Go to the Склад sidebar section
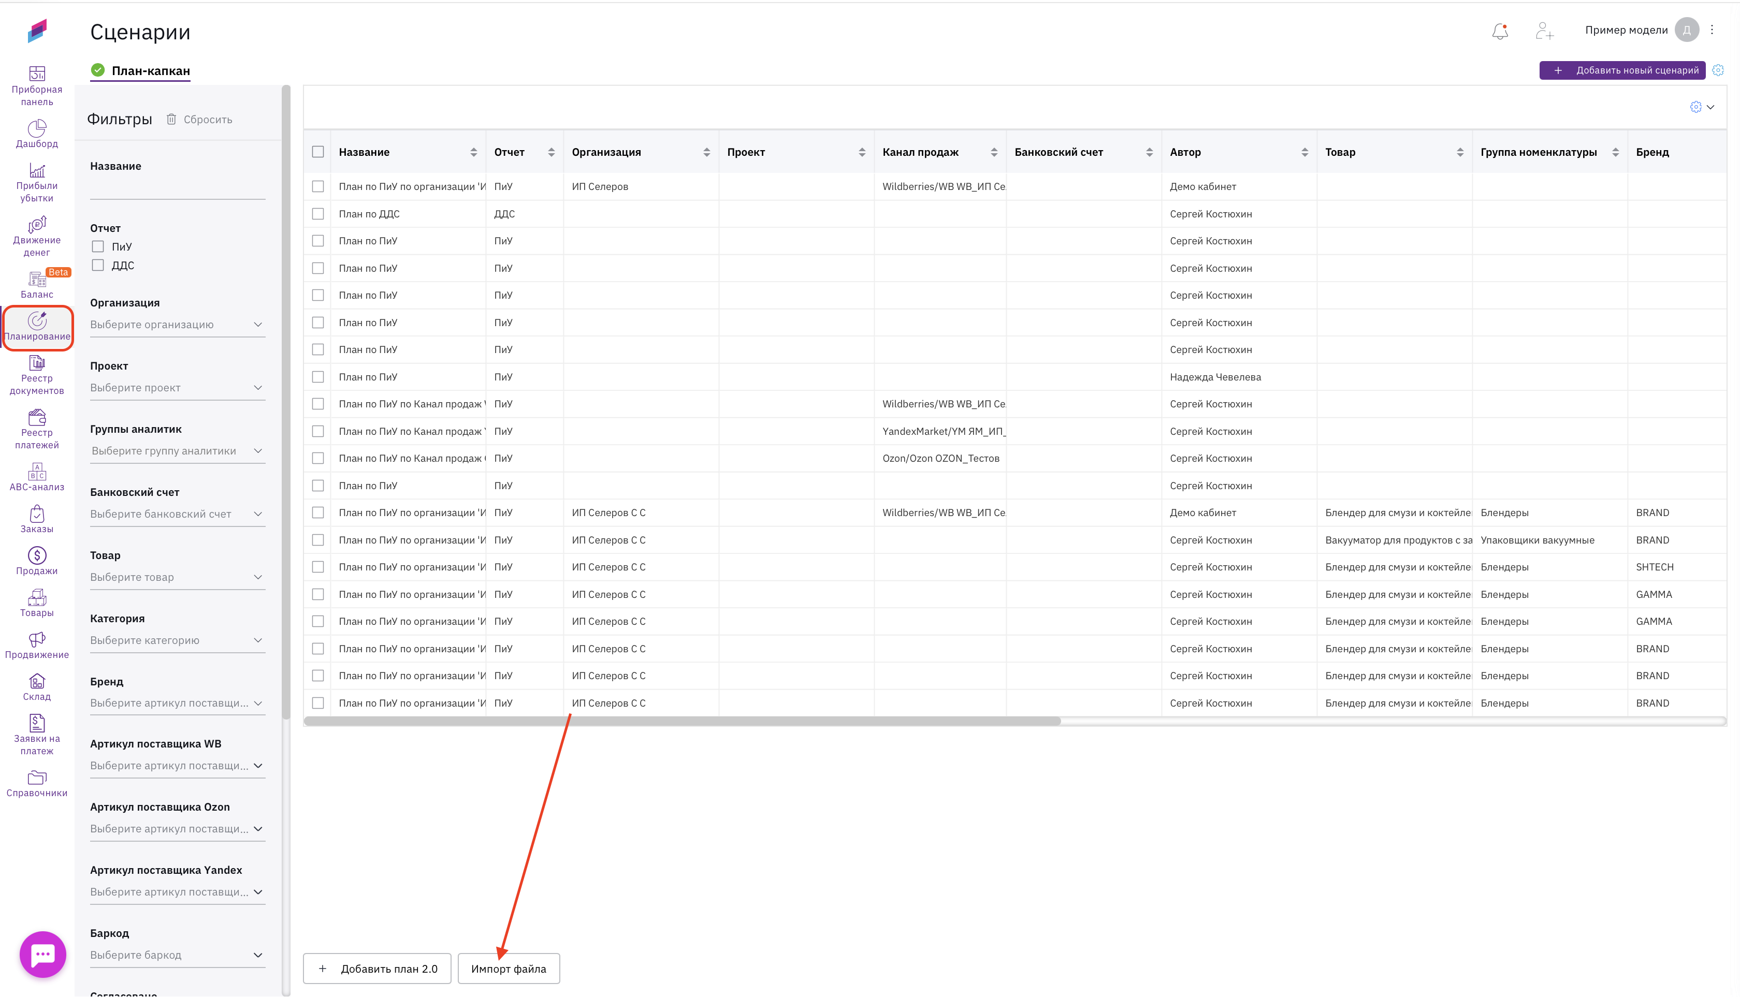 (37, 687)
